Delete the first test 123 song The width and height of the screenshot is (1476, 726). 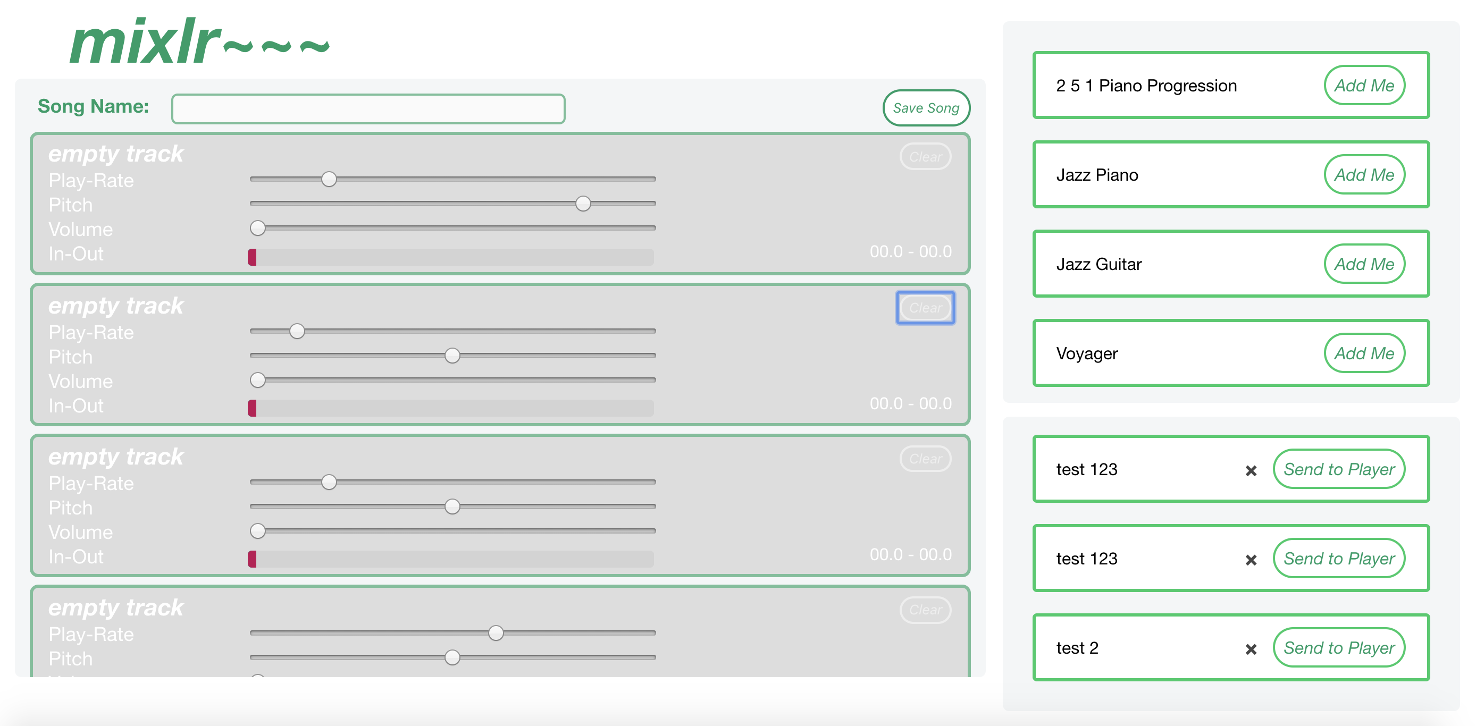(x=1250, y=470)
